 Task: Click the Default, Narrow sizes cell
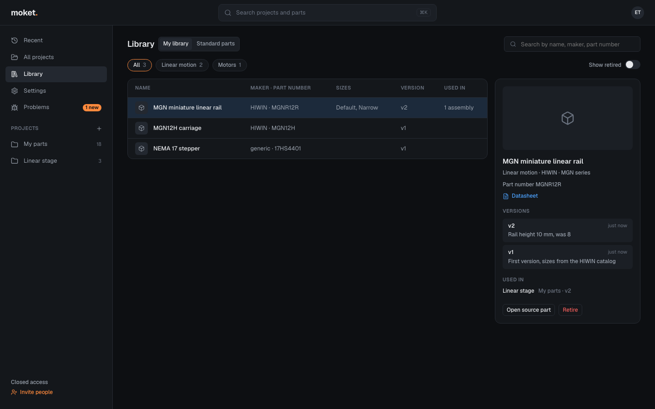tap(357, 108)
